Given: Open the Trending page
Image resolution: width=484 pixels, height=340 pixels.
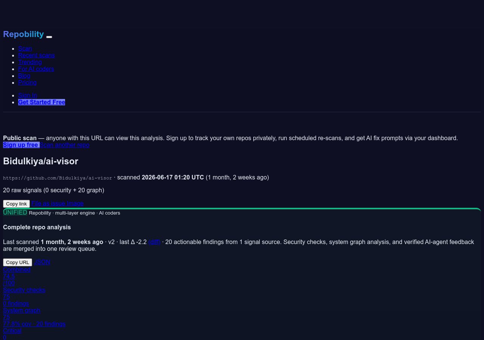Looking at the screenshot, I should tap(30, 62).
